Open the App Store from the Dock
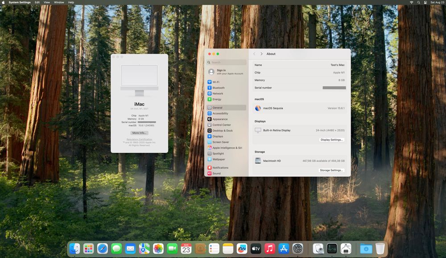The height and width of the screenshot is (258, 446). (x=284, y=249)
